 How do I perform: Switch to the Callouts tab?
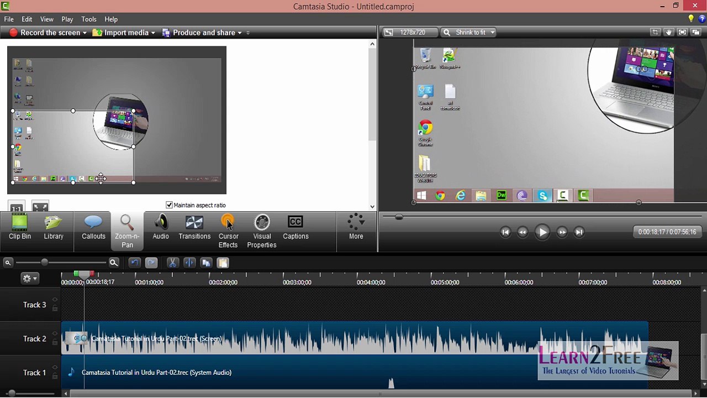pos(93,228)
